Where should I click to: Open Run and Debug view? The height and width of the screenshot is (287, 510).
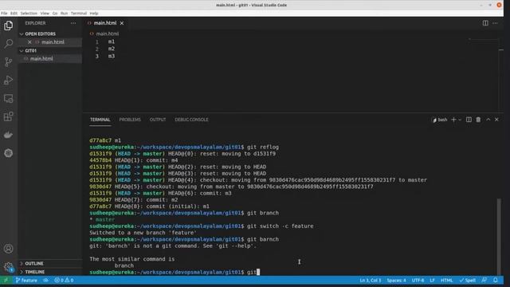coord(9,80)
